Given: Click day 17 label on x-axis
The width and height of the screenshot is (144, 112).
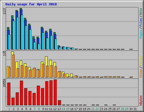Looking at the screenshot, I should coord(76,109).
